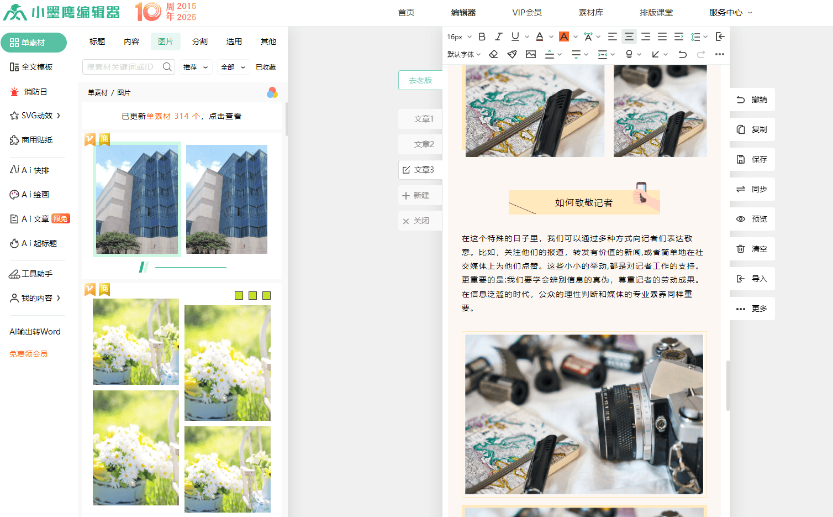Open the 推荐 sort dropdown
The width and height of the screenshot is (833, 517).
pos(196,67)
